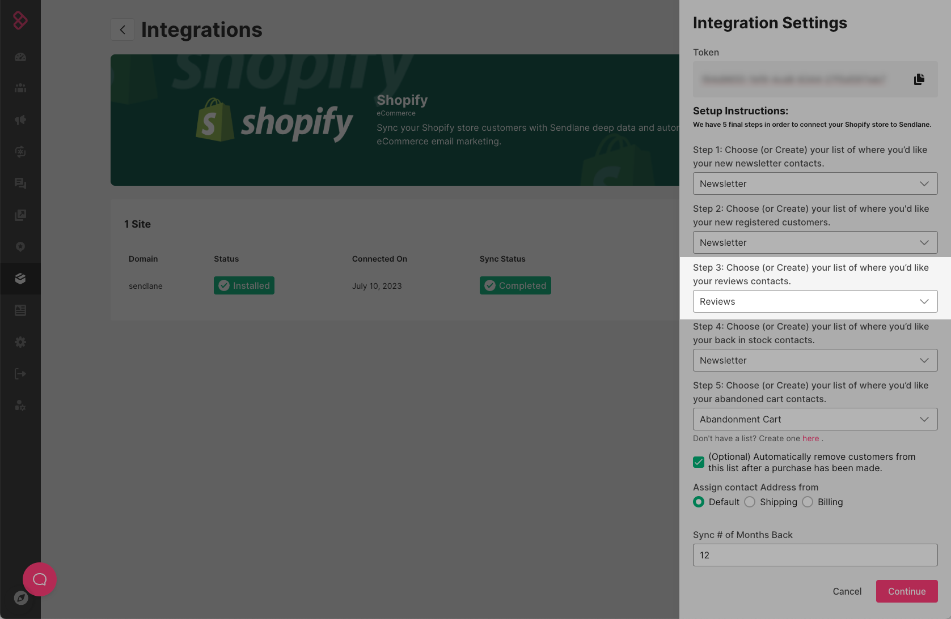Click the logout arrow icon in sidebar
The width and height of the screenshot is (951, 619).
20,374
